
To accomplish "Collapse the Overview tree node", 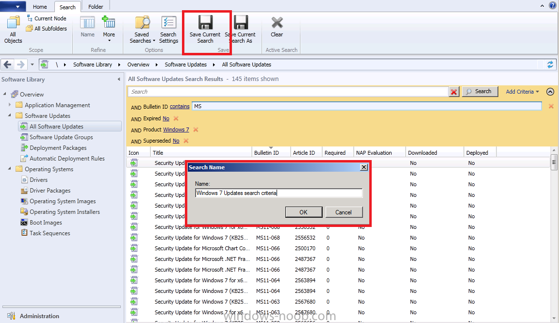I will click(5, 94).
